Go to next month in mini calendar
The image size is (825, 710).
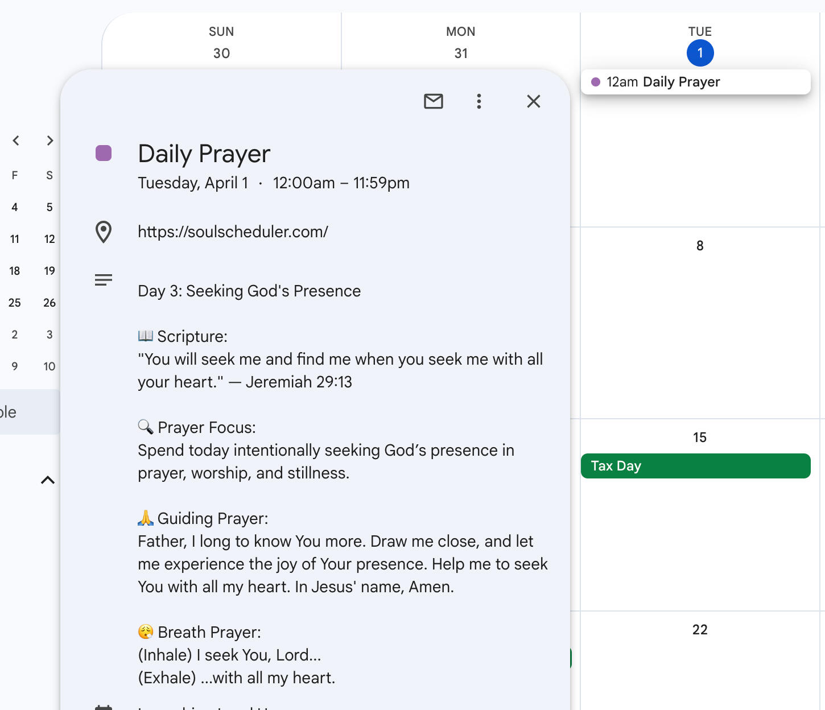[50, 141]
